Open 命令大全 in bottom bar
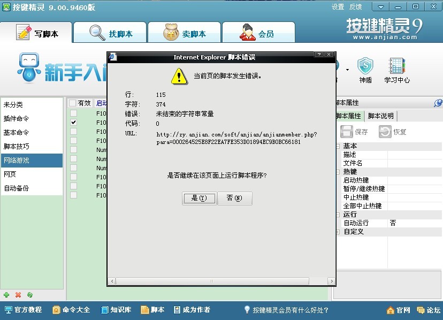 coord(71,310)
